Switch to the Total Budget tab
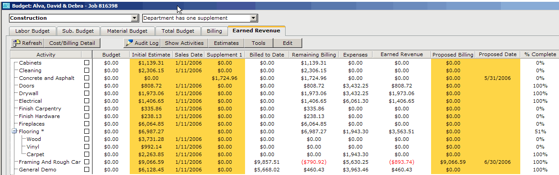 click(178, 31)
